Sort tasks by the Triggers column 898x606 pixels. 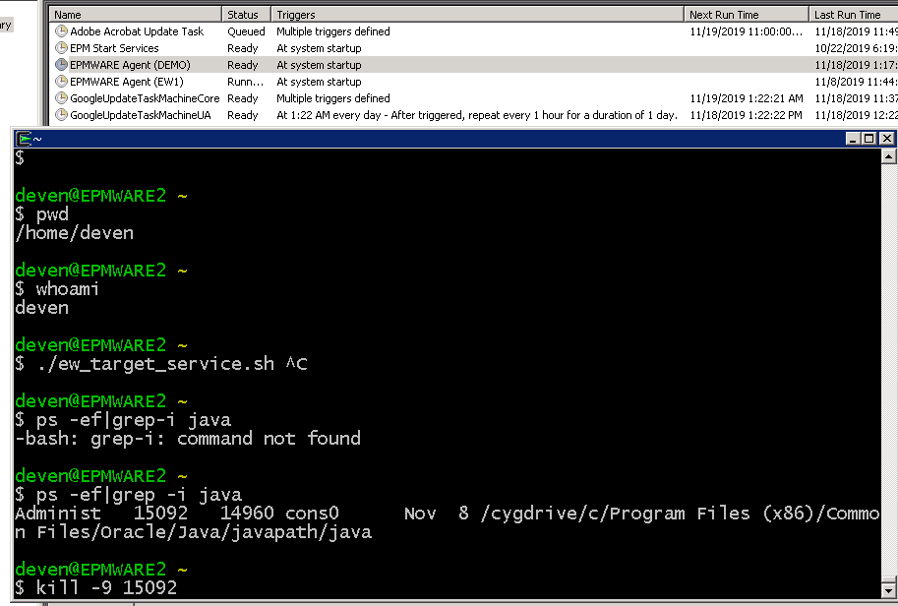pos(477,15)
